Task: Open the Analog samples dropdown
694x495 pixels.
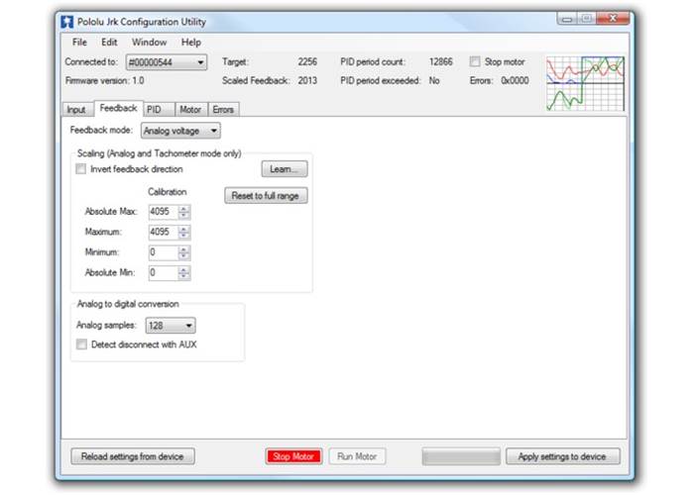Action: coord(171,325)
